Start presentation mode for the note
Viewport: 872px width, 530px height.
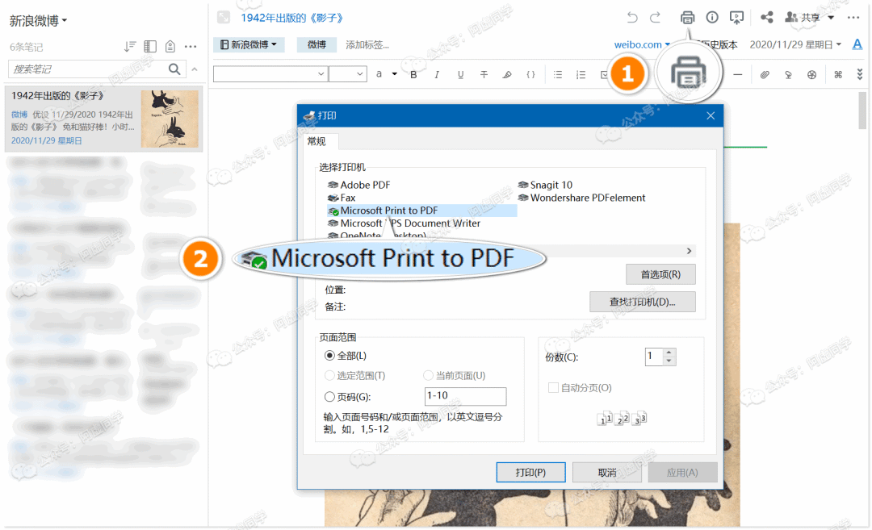pyautogui.click(x=736, y=18)
